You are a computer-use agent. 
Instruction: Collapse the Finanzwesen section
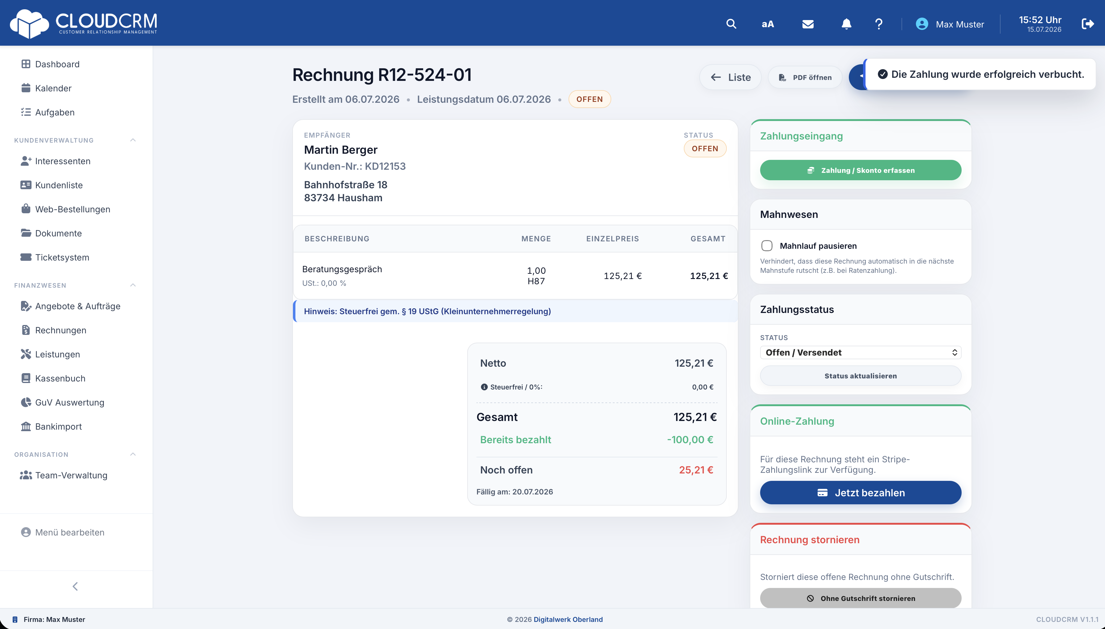[133, 285]
